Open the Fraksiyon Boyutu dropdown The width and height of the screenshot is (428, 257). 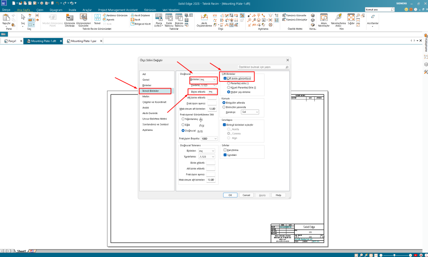coord(209,138)
